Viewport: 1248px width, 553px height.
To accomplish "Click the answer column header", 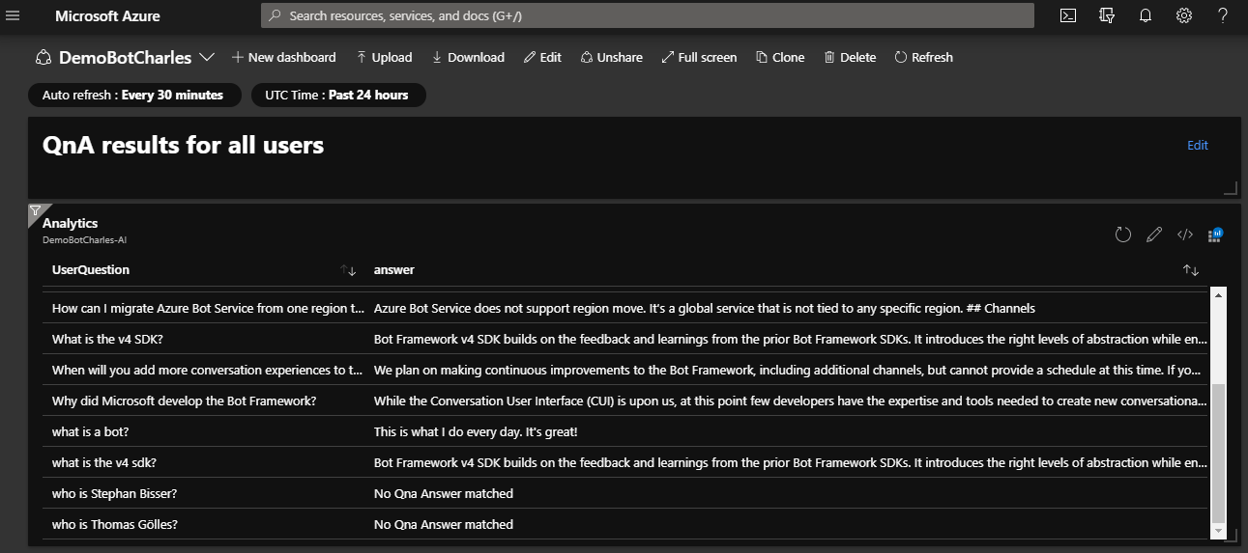I will (x=394, y=270).
